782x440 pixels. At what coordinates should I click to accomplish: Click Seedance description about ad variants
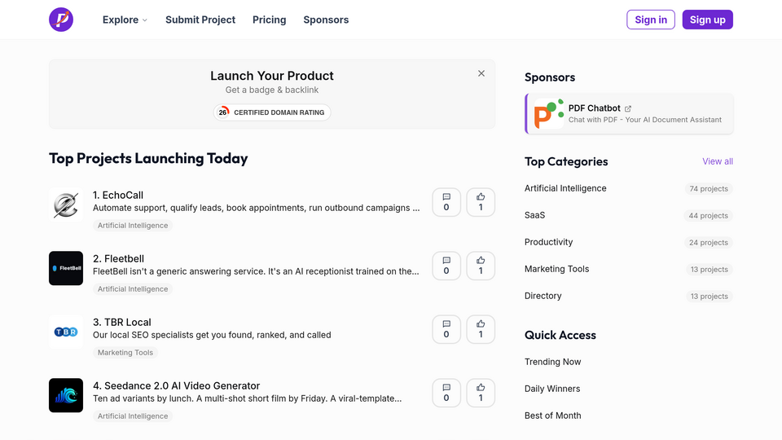point(248,398)
